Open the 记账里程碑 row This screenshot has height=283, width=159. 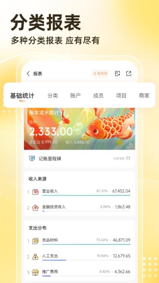79,158
